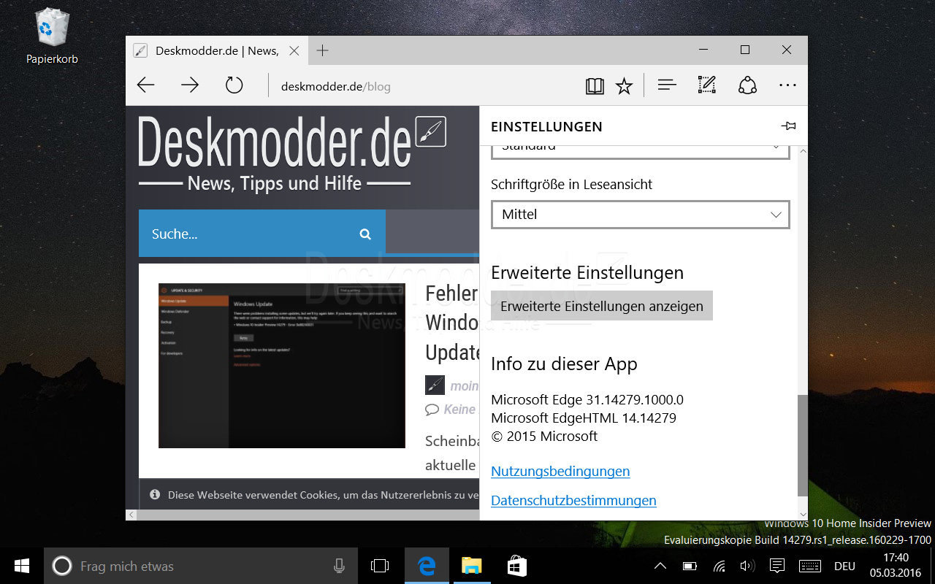This screenshot has width=935, height=584.
Task: Click the touch keyboard tray icon
Action: (x=810, y=566)
